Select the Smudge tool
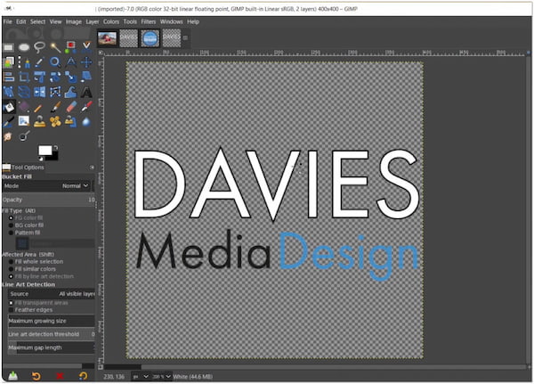 [x=9, y=136]
